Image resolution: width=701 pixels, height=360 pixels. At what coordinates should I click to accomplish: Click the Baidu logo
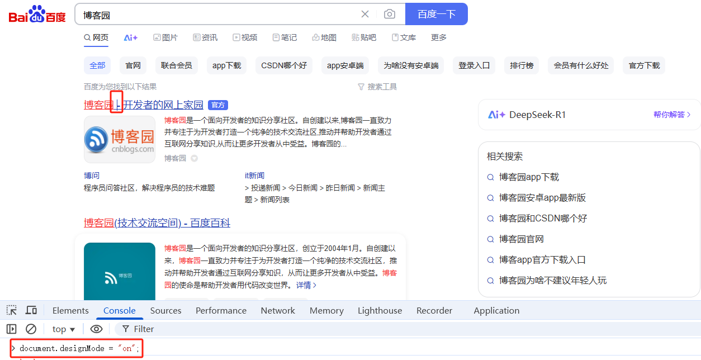(x=37, y=15)
